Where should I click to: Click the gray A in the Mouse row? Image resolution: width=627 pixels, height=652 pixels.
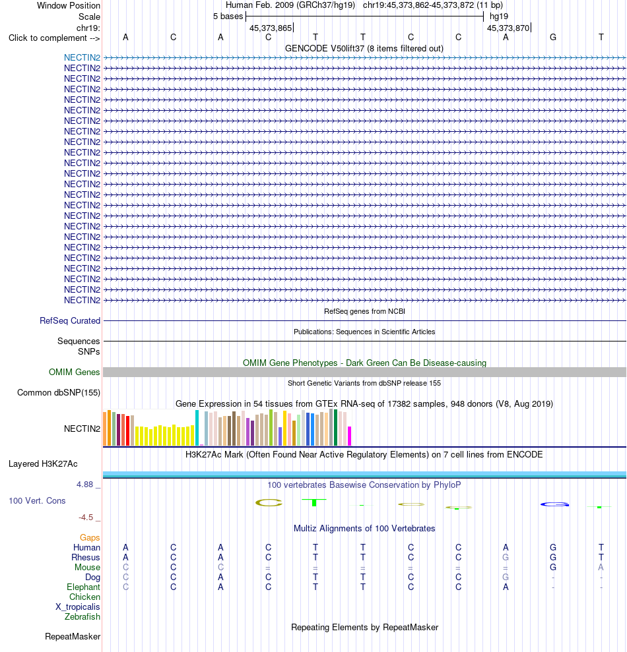click(x=601, y=568)
